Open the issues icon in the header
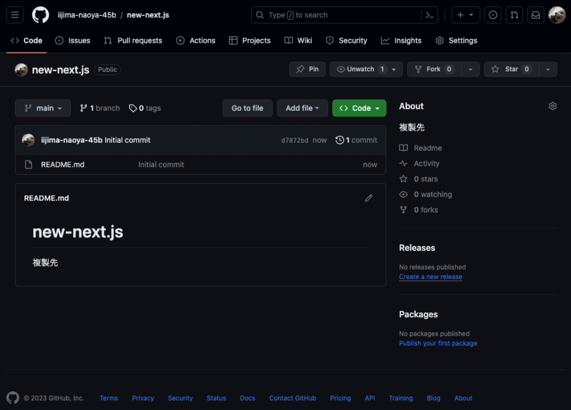 tap(493, 14)
